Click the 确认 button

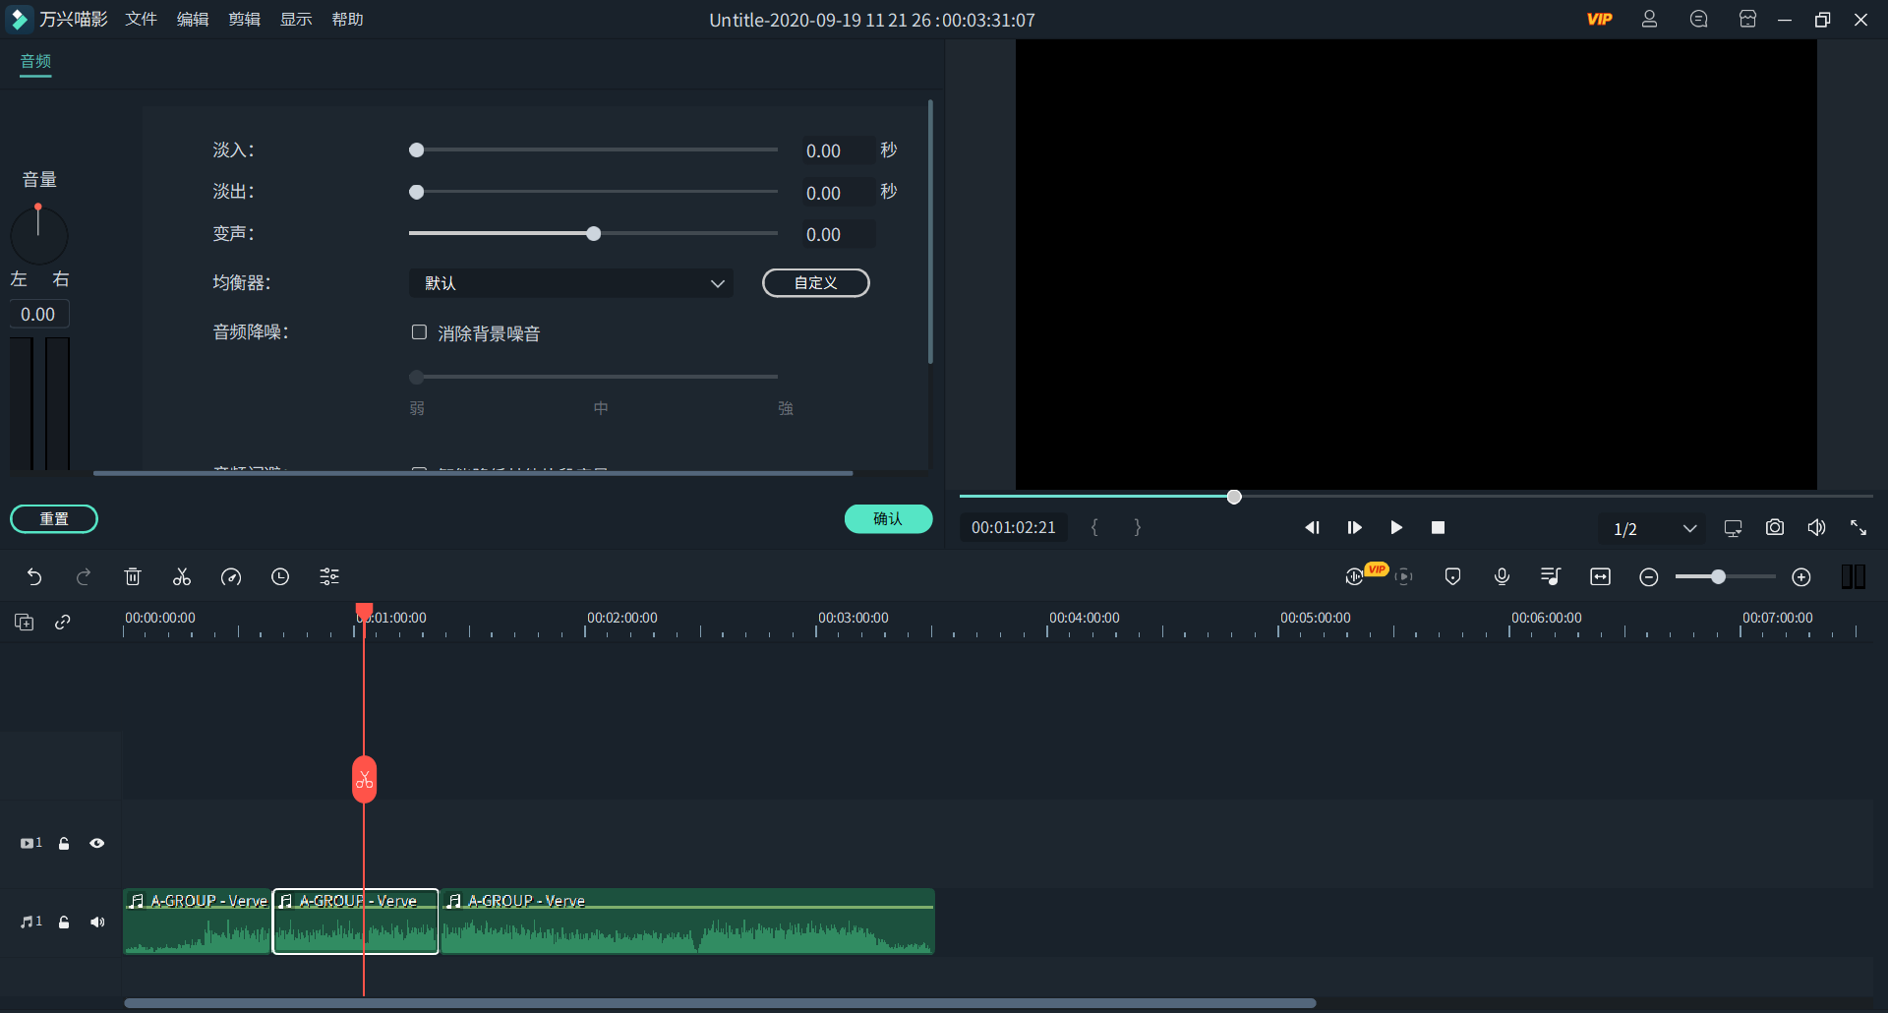tap(888, 519)
